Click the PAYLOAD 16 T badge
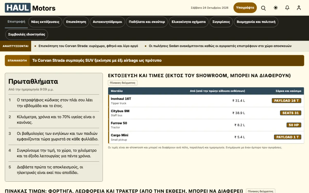 pos(287,101)
